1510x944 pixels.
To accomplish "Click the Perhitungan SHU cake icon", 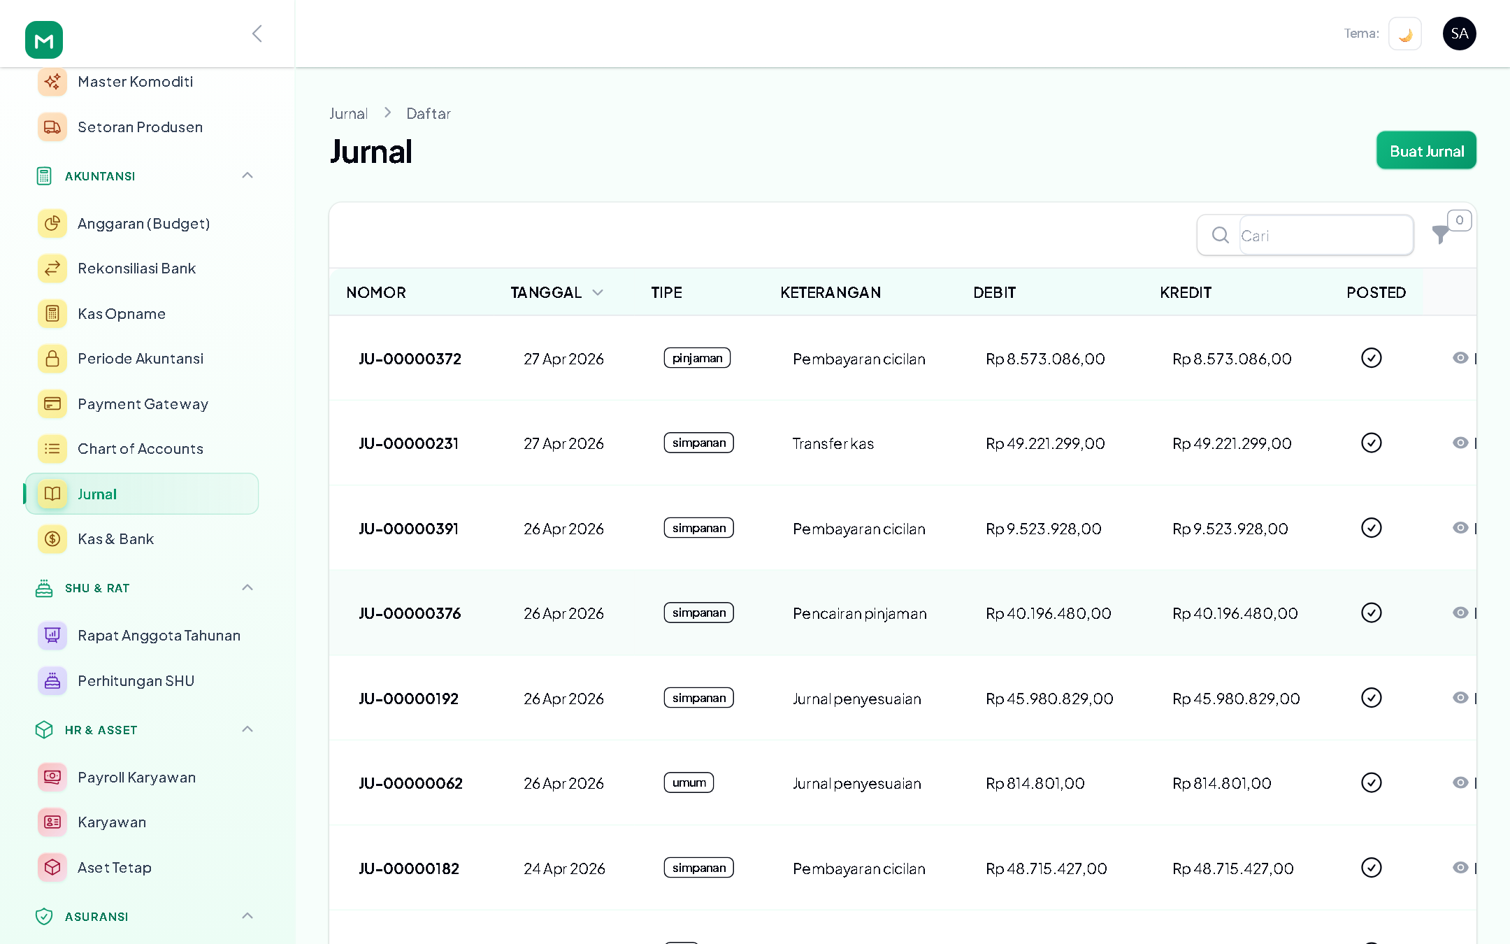I will point(52,681).
